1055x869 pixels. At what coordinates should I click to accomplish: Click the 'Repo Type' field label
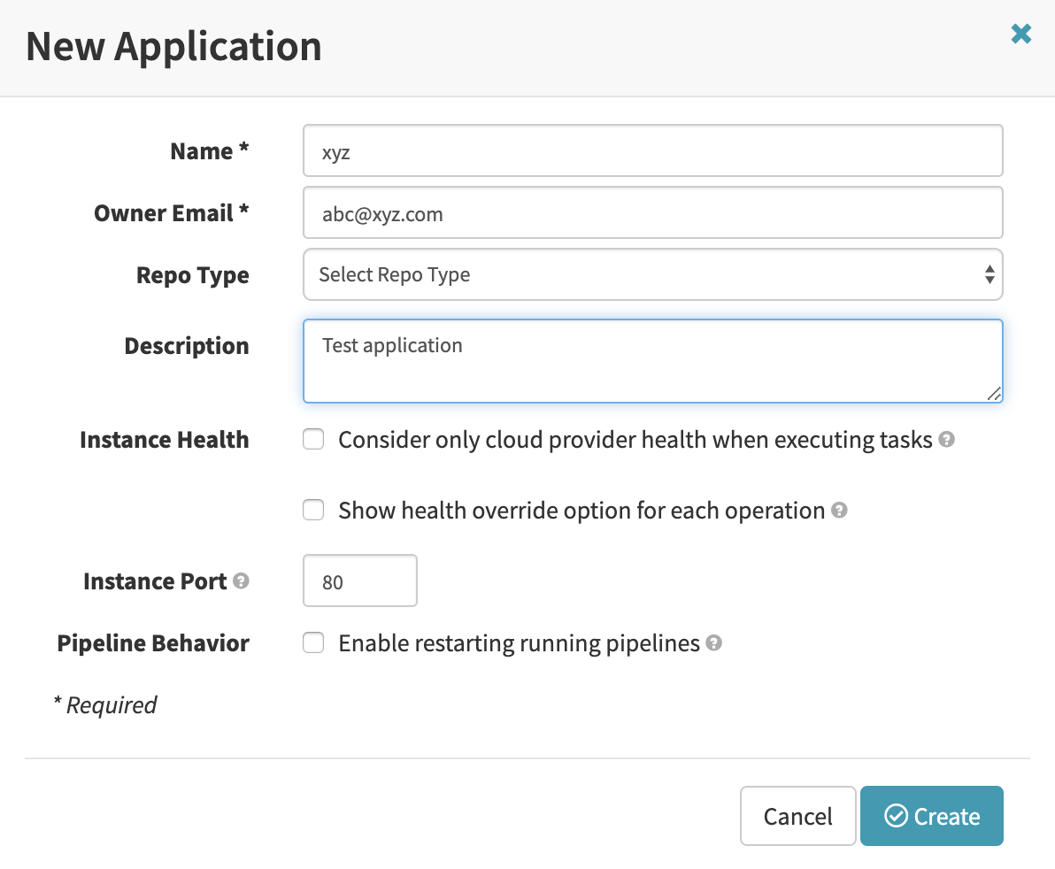click(x=192, y=275)
